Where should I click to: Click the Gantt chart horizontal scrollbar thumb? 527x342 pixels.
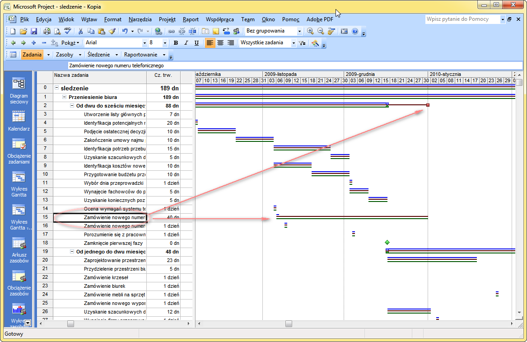289,323
